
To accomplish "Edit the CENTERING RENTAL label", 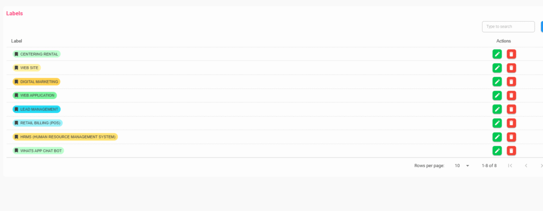I will pos(497,54).
